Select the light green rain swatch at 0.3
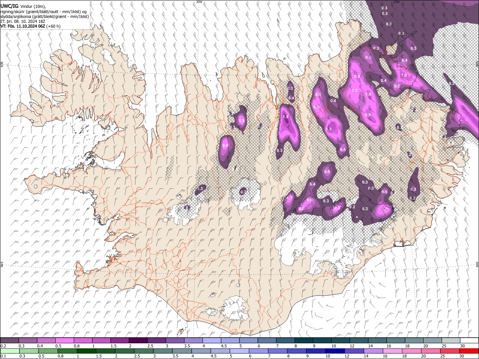The image size is (479, 359). point(29,351)
